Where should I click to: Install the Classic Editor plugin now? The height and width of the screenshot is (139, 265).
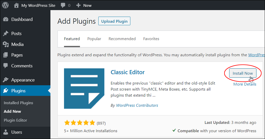tap(243, 73)
